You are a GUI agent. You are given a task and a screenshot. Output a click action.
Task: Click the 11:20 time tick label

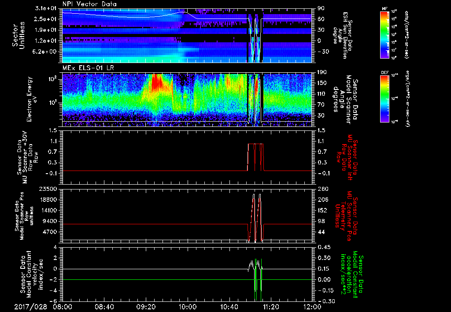271,307
